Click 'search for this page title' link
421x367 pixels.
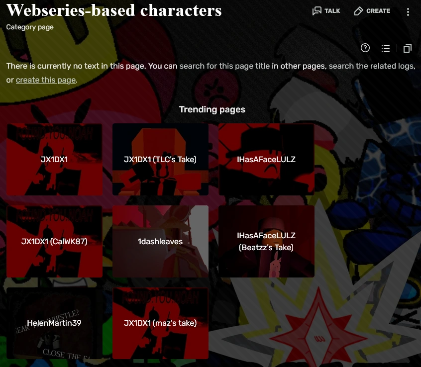tap(224, 66)
